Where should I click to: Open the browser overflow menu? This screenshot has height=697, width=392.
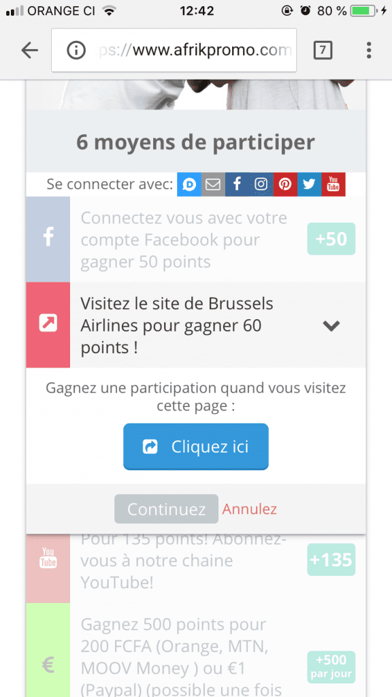click(368, 50)
